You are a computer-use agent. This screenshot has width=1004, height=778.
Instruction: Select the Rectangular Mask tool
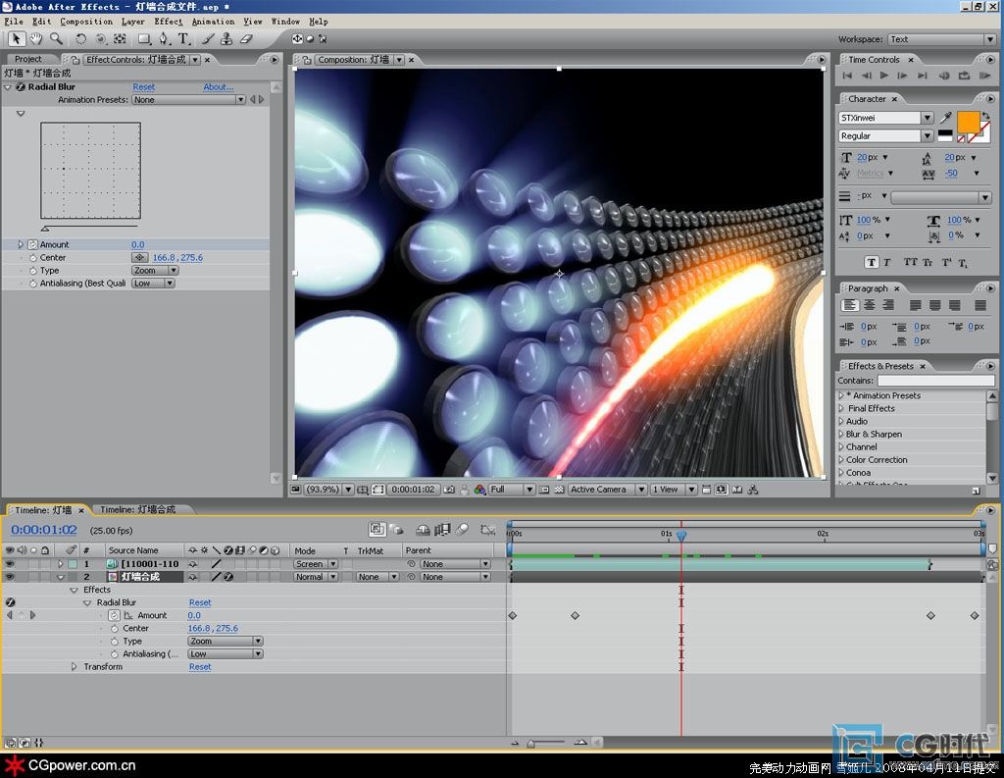(145, 39)
